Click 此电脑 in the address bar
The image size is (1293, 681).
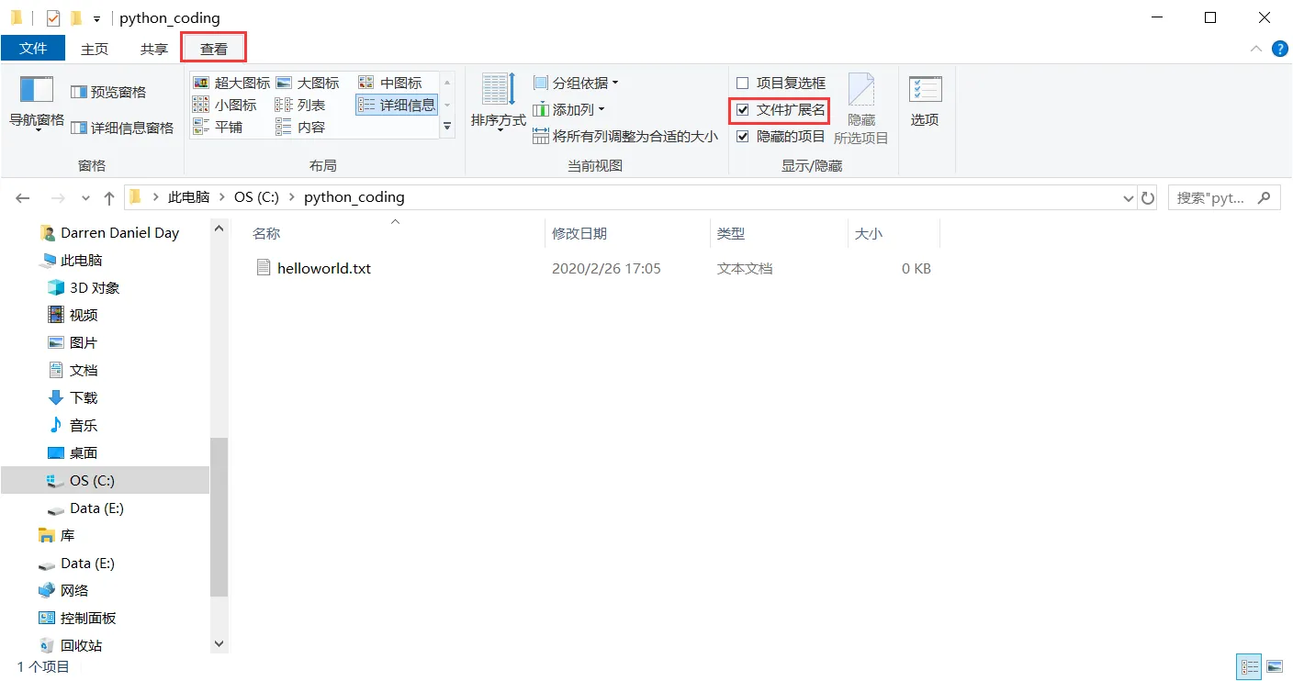[x=188, y=197]
